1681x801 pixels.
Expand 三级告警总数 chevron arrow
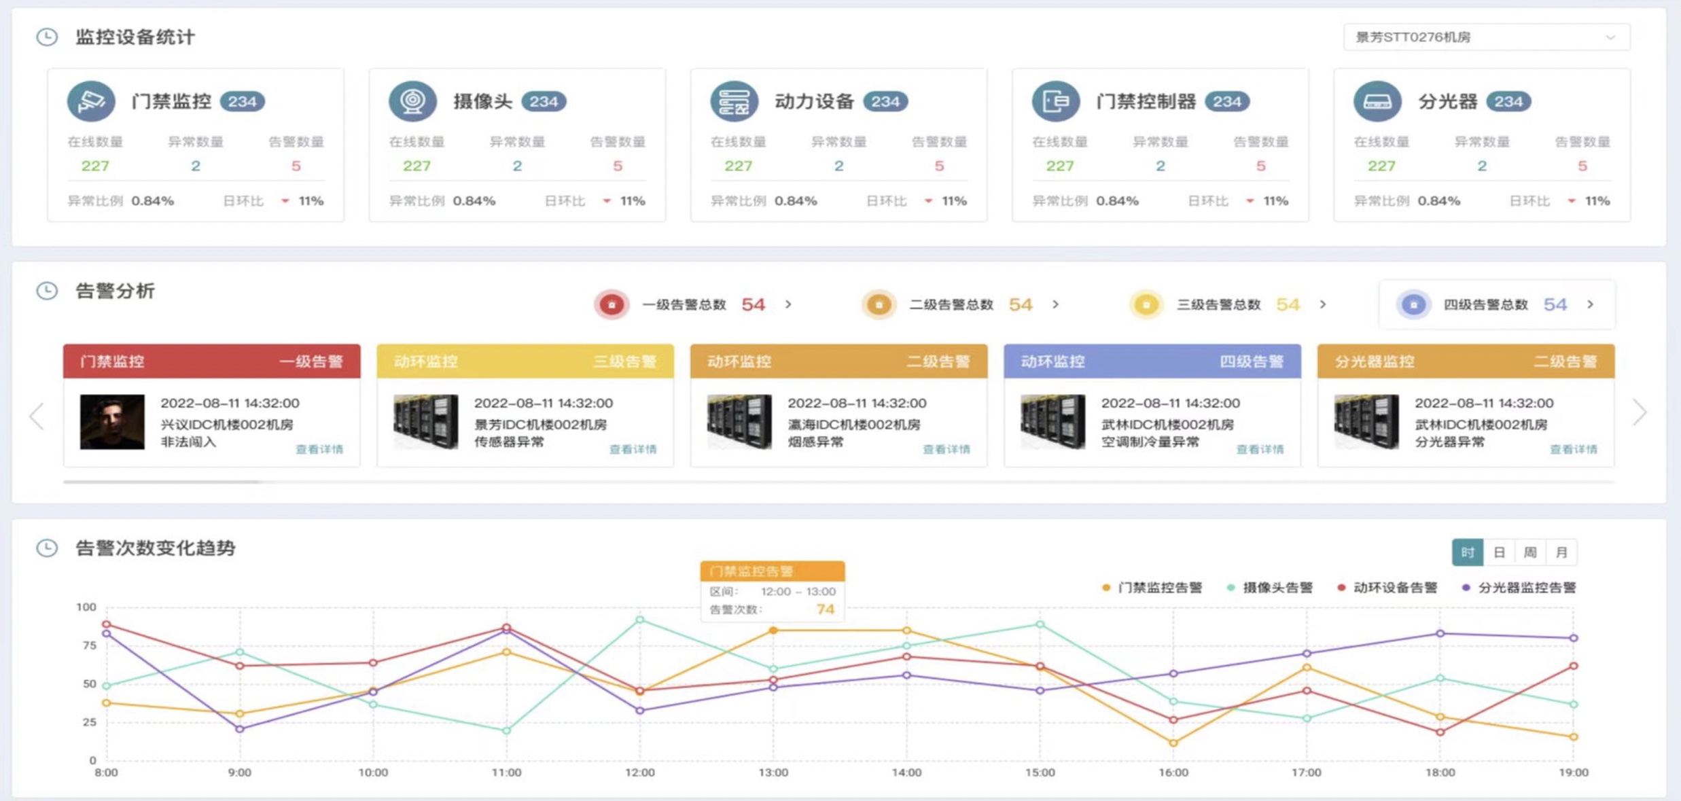pyautogui.click(x=1322, y=304)
